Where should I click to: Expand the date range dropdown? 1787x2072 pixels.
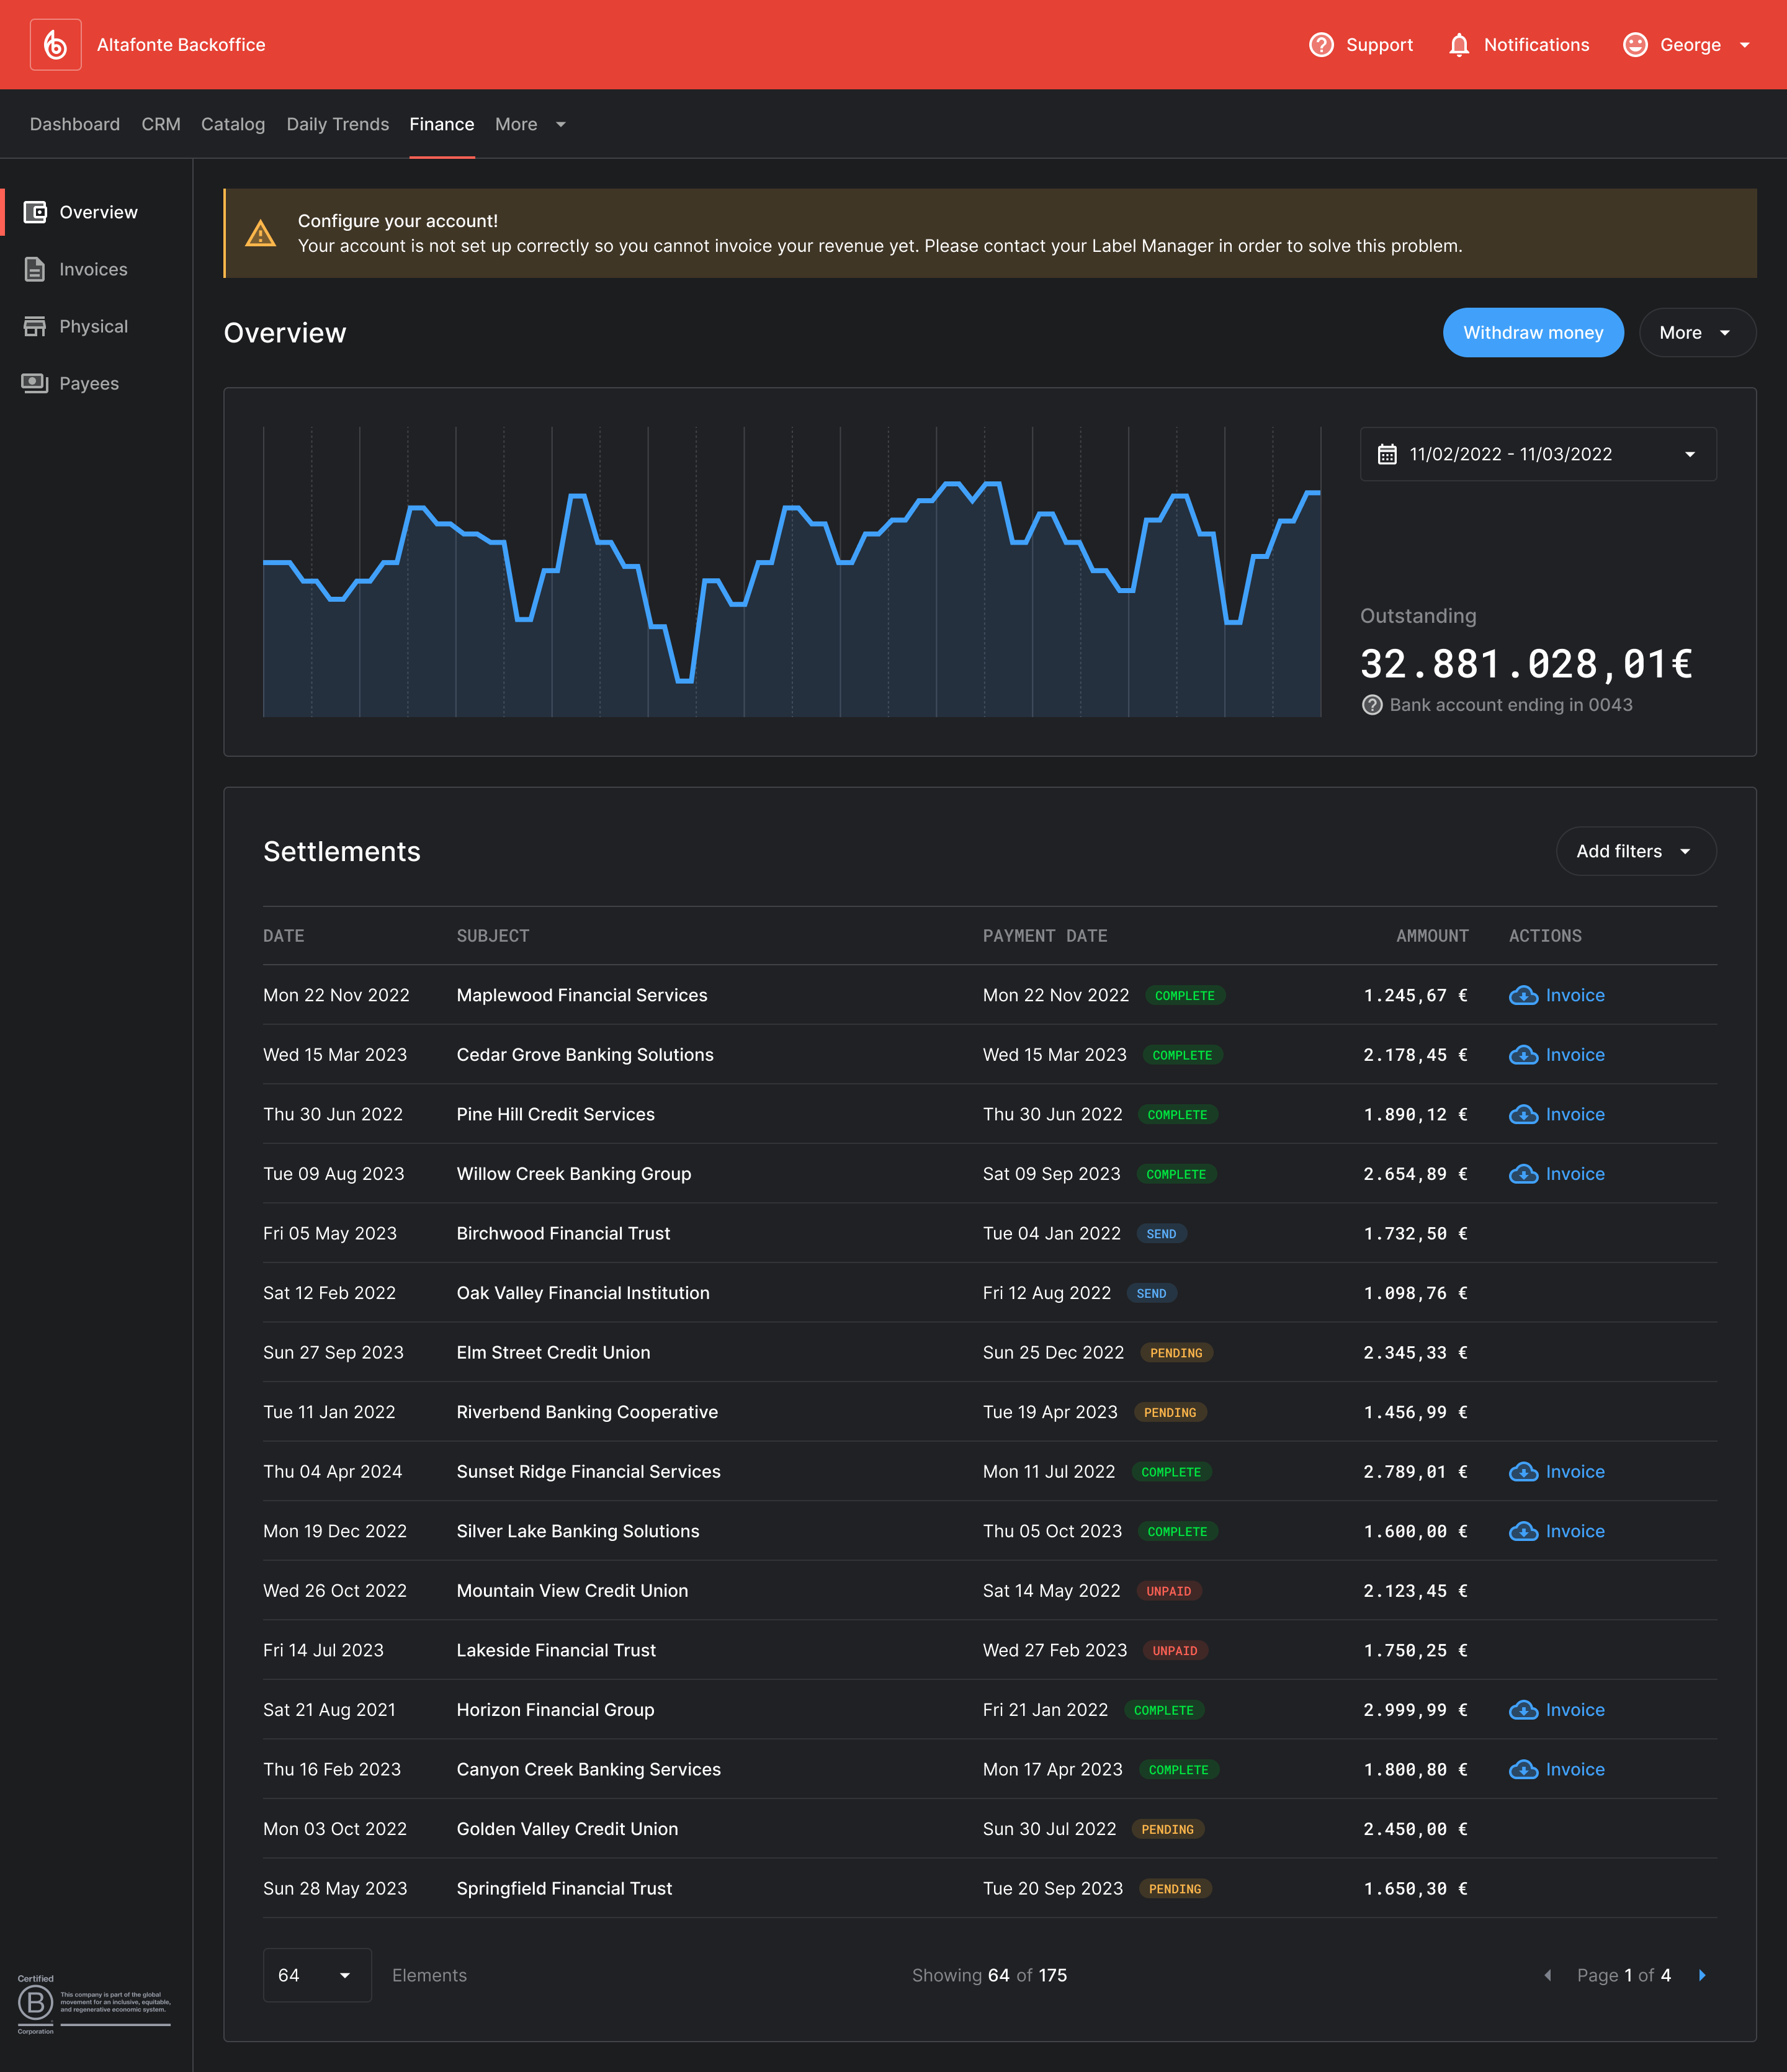click(1689, 455)
